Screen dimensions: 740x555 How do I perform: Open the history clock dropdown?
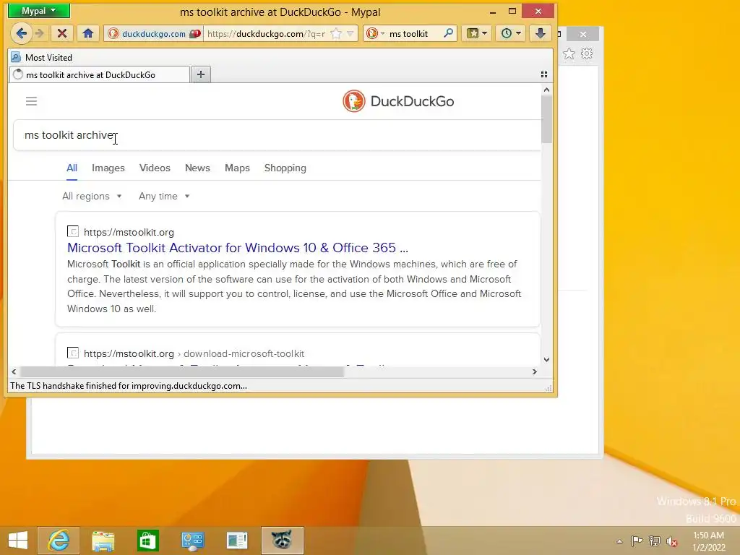pos(510,33)
